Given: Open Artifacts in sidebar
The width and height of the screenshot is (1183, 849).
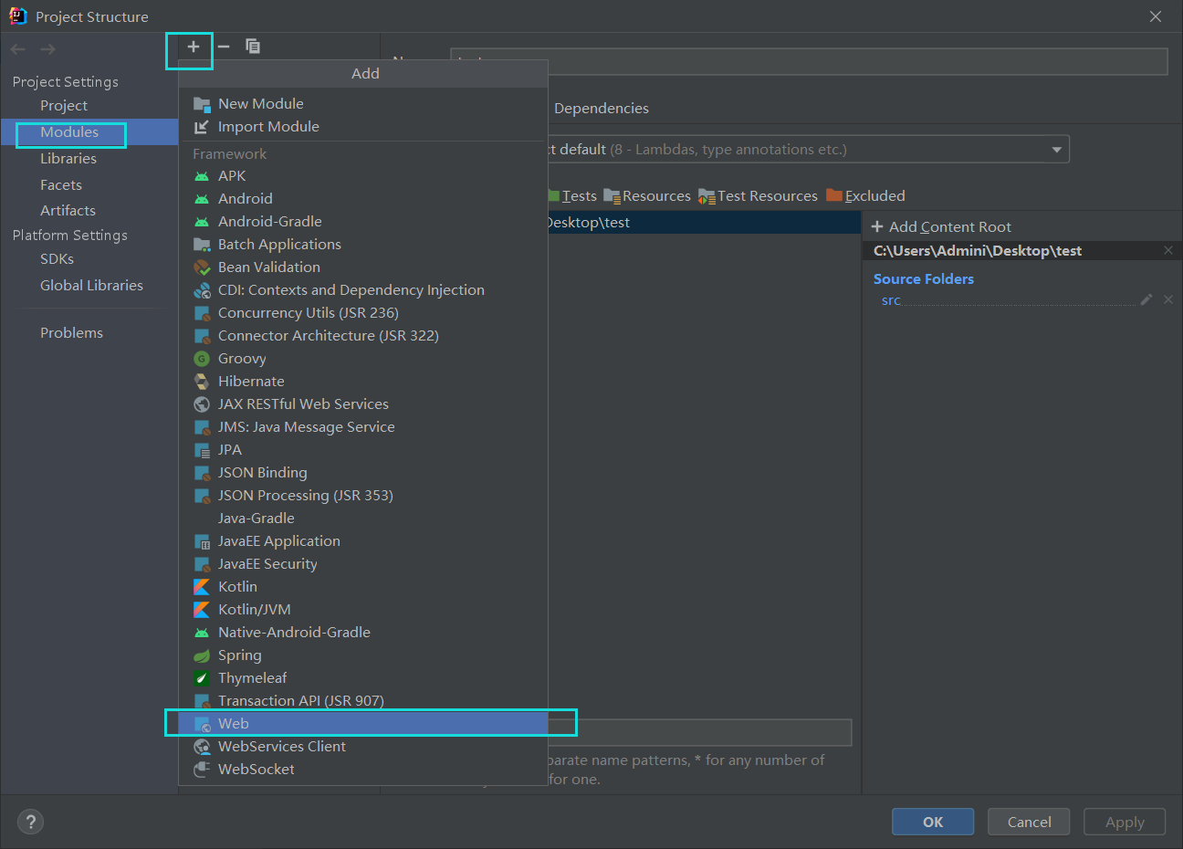Looking at the screenshot, I should point(68,211).
